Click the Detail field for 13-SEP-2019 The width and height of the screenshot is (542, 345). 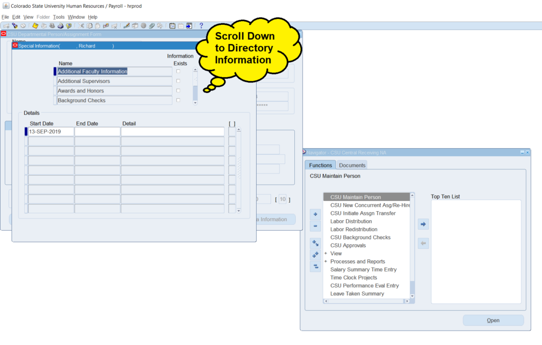coord(173,132)
